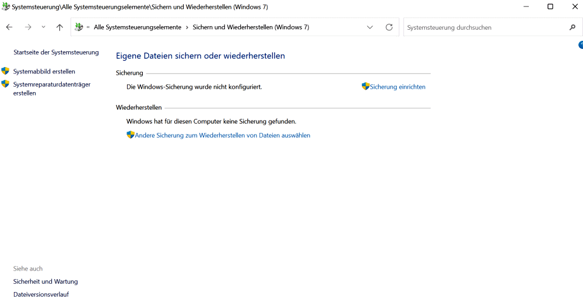Viewport: 583px width, 306px height.
Task: Open the blue help icon
Action: [x=581, y=45]
